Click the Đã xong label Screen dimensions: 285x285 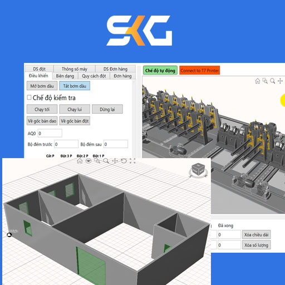225,225
